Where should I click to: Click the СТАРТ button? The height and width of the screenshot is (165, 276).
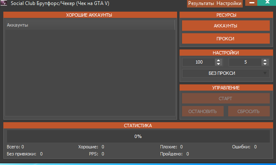tap(226, 99)
